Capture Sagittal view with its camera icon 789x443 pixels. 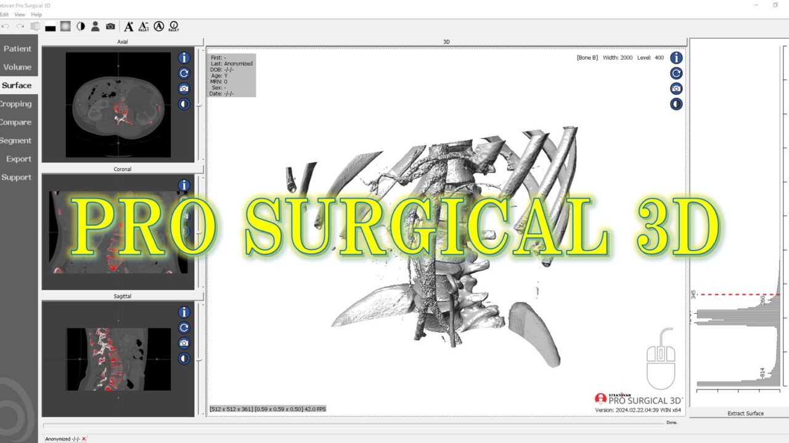click(184, 343)
